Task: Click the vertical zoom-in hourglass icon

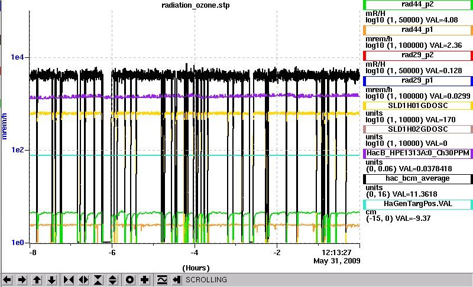Action: (x=98, y=280)
